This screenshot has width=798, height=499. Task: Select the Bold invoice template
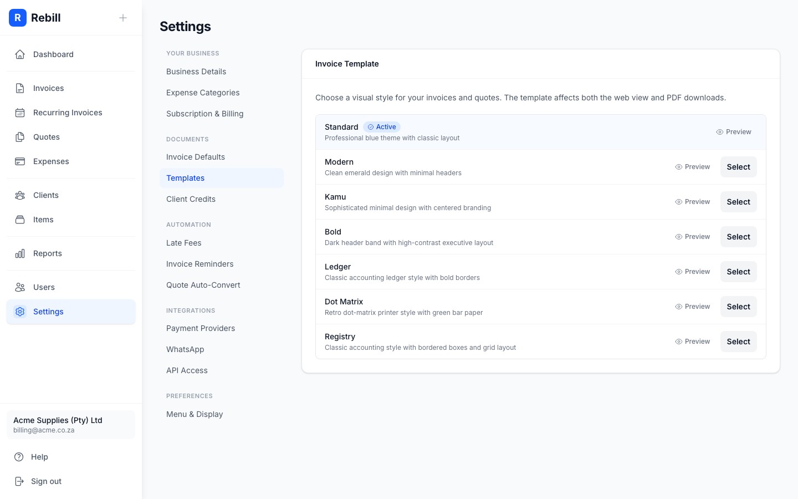coord(738,237)
